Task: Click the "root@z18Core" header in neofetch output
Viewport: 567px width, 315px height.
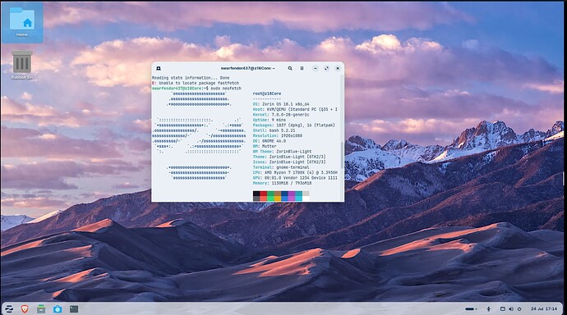Action: pos(267,94)
